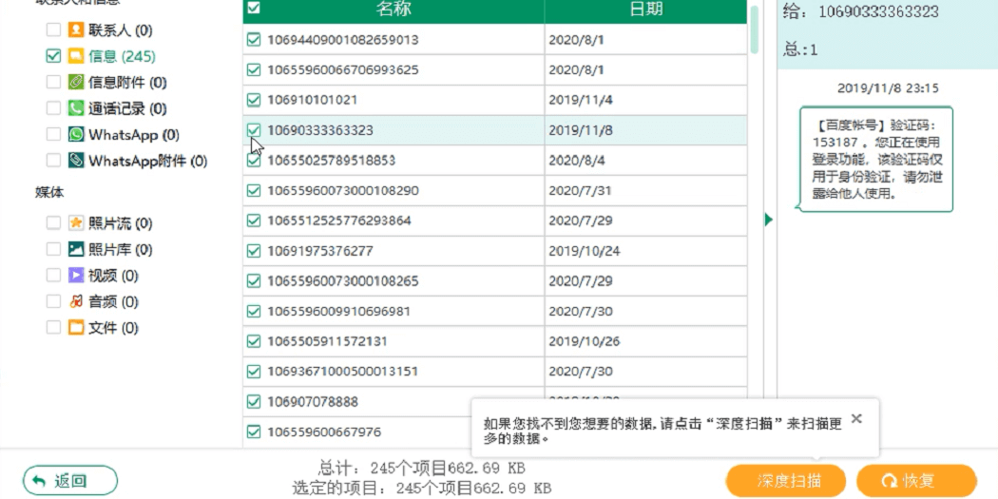Enable the 照片库 checkbox
The image size is (998, 499).
(x=53, y=249)
